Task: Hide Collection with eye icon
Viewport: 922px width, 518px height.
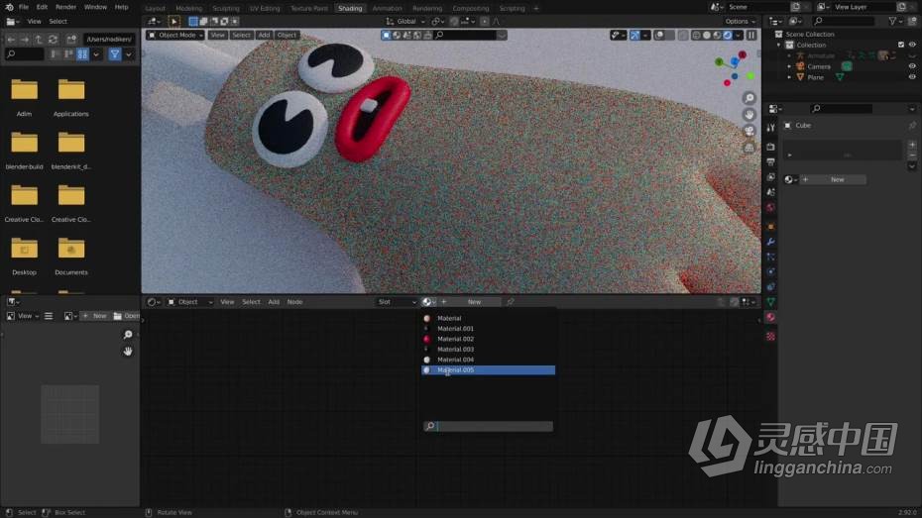Action: pos(912,45)
